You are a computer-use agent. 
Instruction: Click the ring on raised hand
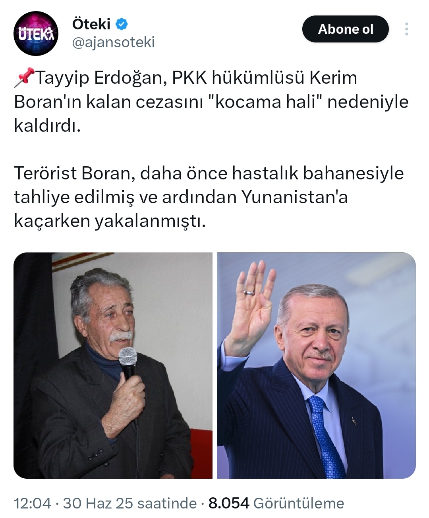pyautogui.click(x=249, y=293)
